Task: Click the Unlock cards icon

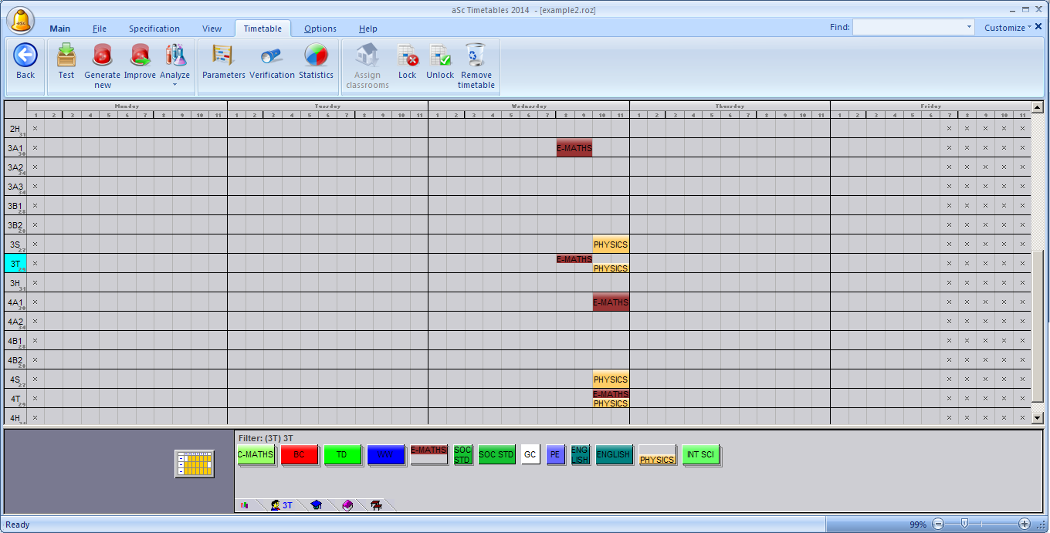Action: 440,56
